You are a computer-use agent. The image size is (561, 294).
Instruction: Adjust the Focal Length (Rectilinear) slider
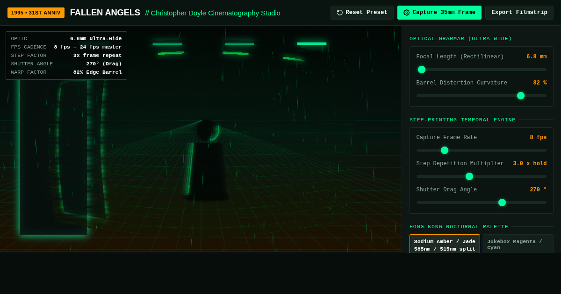coord(482,70)
